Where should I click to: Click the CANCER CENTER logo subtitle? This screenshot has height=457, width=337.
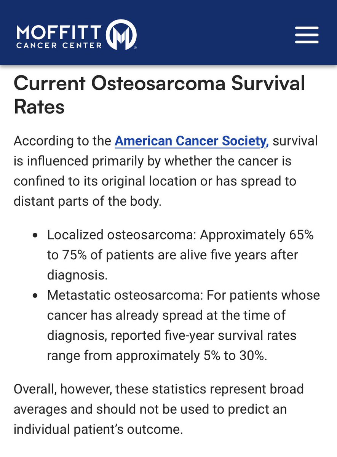(x=59, y=45)
